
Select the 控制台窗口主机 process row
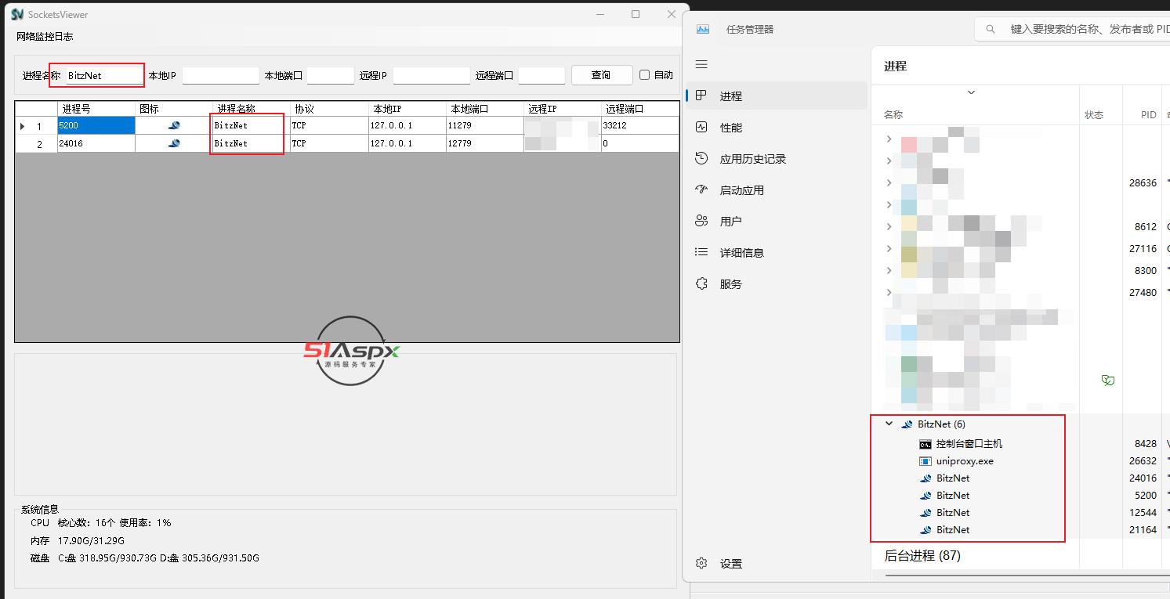click(1020, 444)
